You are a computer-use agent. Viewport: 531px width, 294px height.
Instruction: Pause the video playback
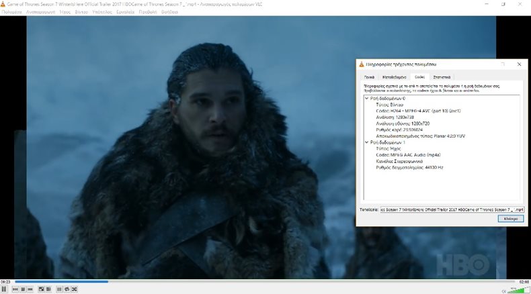(x=4, y=289)
